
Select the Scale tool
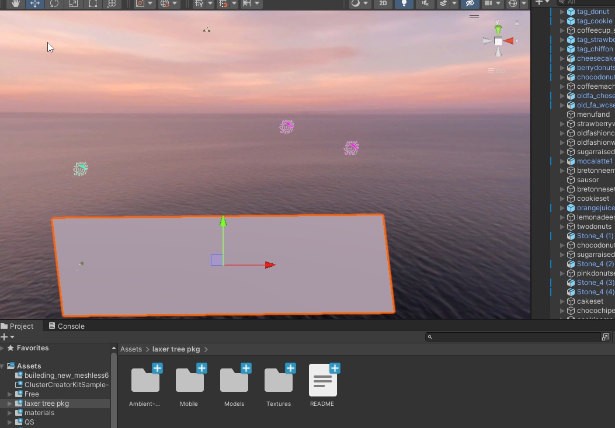click(x=74, y=4)
